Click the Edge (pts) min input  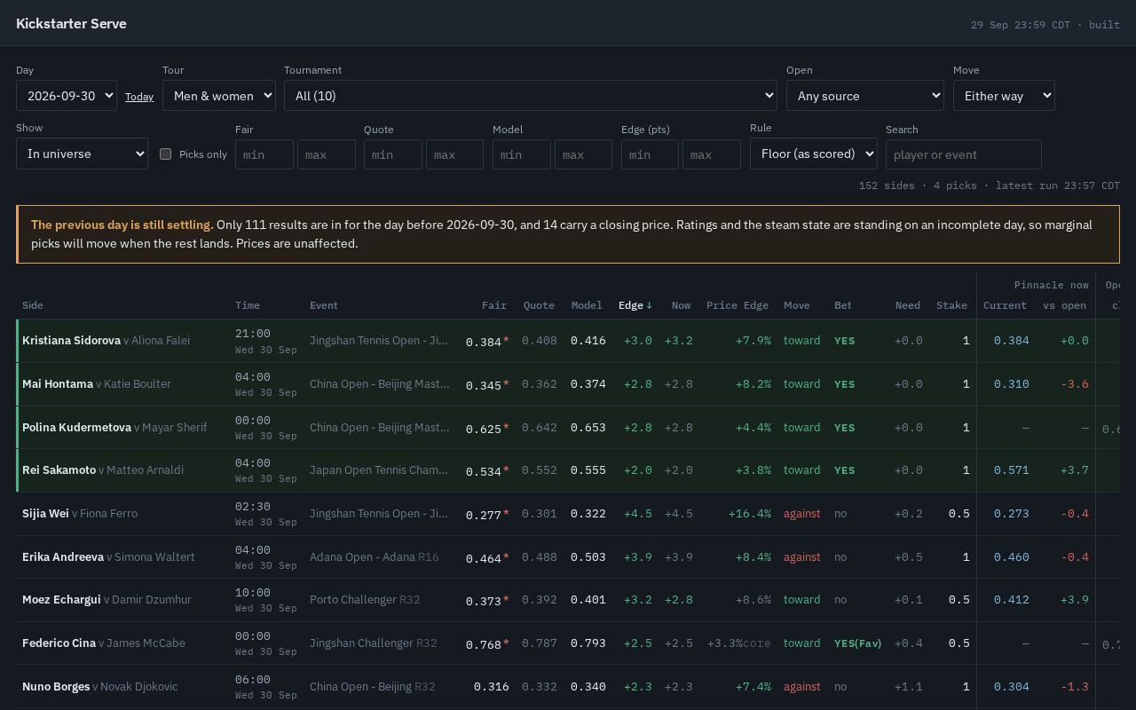(x=651, y=154)
